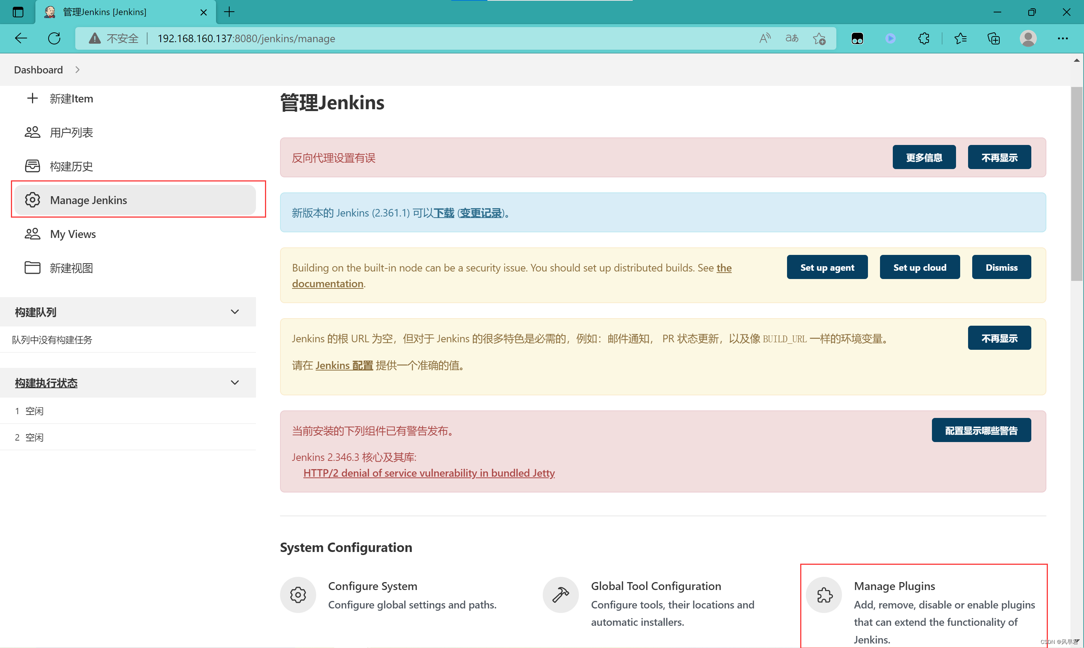The image size is (1084, 648).
Task: Select the 管理Jenkins browser tab
Action: click(126, 12)
